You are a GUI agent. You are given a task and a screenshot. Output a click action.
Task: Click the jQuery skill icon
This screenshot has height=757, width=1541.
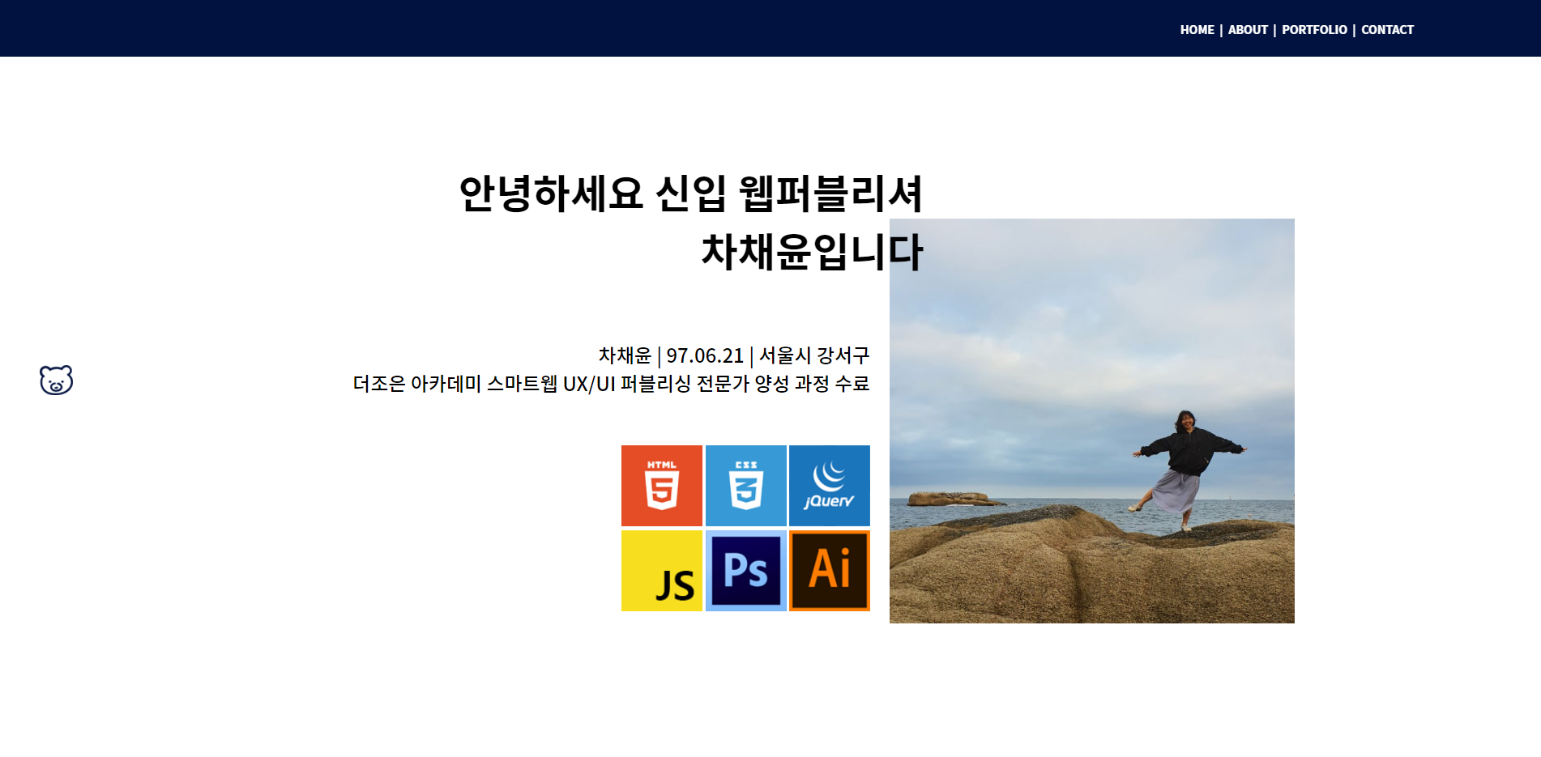click(x=830, y=486)
